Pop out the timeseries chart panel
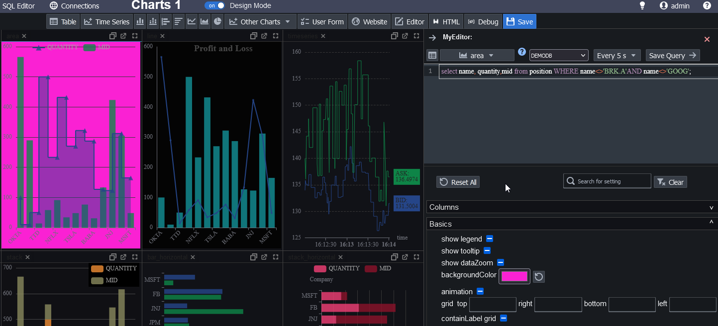Image resolution: width=718 pixels, height=326 pixels. tap(405, 36)
